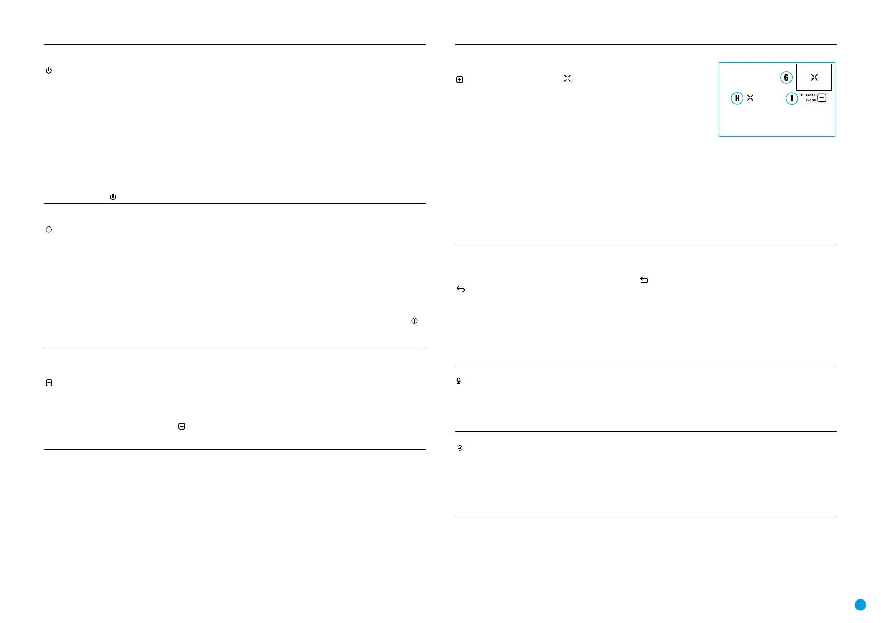Click the microphone icon in the right column
Image resolution: width=881 pixels, height=623 pixels.
(x=459, y=381)
